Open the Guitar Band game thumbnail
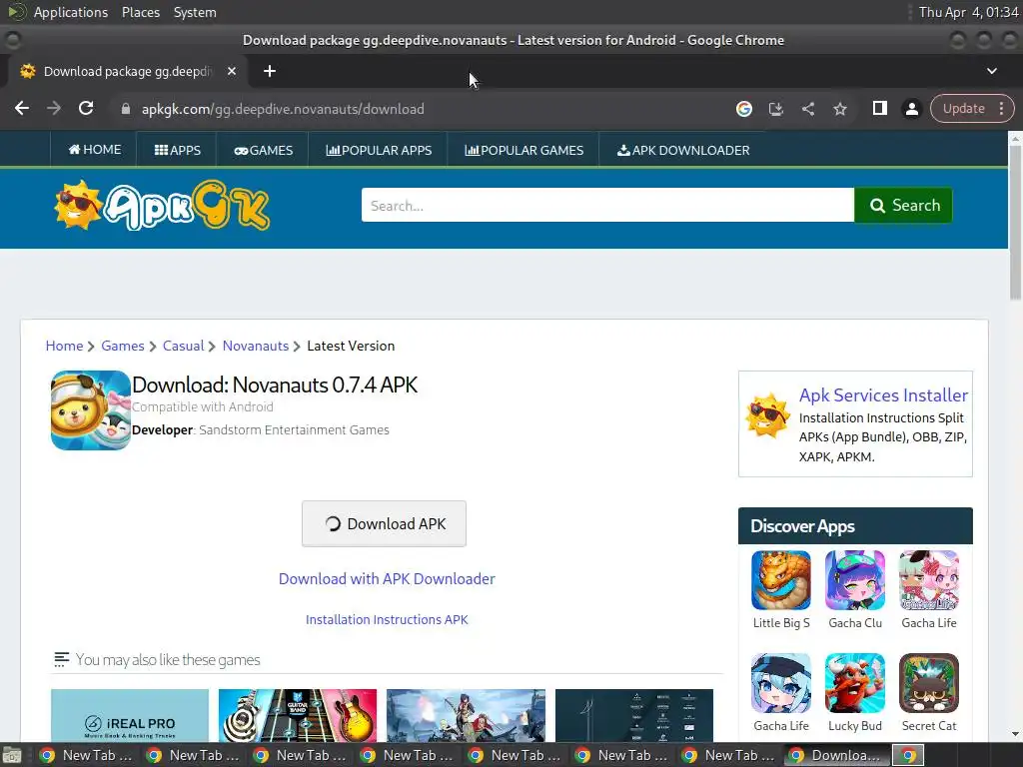 [x=298, y=715]
